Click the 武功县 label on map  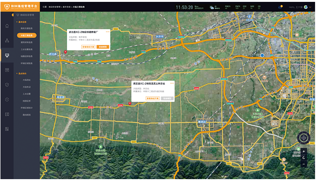point(53,54)
